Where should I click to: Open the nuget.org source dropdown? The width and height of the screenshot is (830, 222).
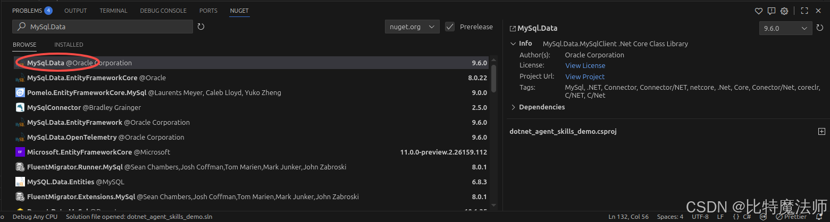pos(412,27)
